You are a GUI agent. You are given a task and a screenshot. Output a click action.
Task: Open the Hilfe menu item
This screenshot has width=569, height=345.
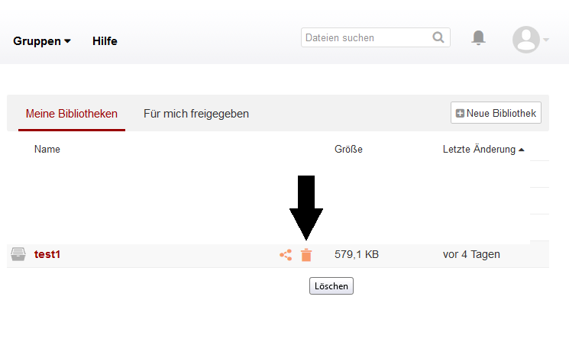[105, 41]
